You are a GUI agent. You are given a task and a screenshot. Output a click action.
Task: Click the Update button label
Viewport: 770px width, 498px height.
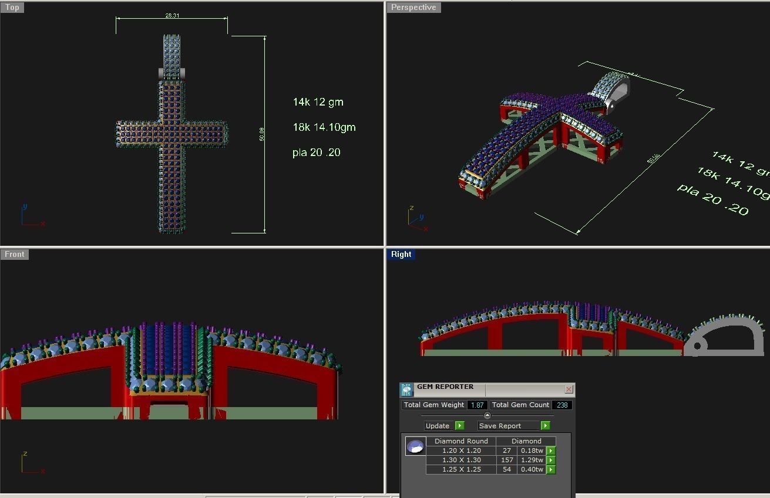point(438,426)
